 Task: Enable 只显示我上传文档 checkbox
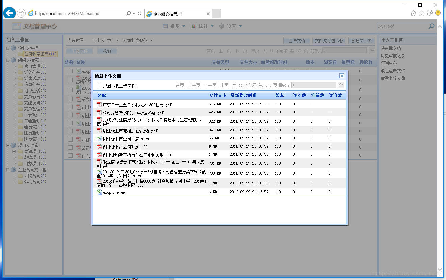[x=100, y=85]
